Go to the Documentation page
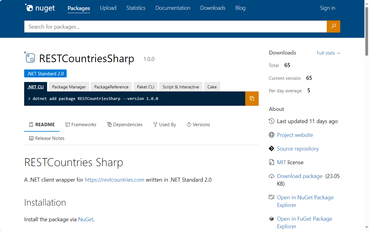Screen dimensions: 369x231 (173, 8)
